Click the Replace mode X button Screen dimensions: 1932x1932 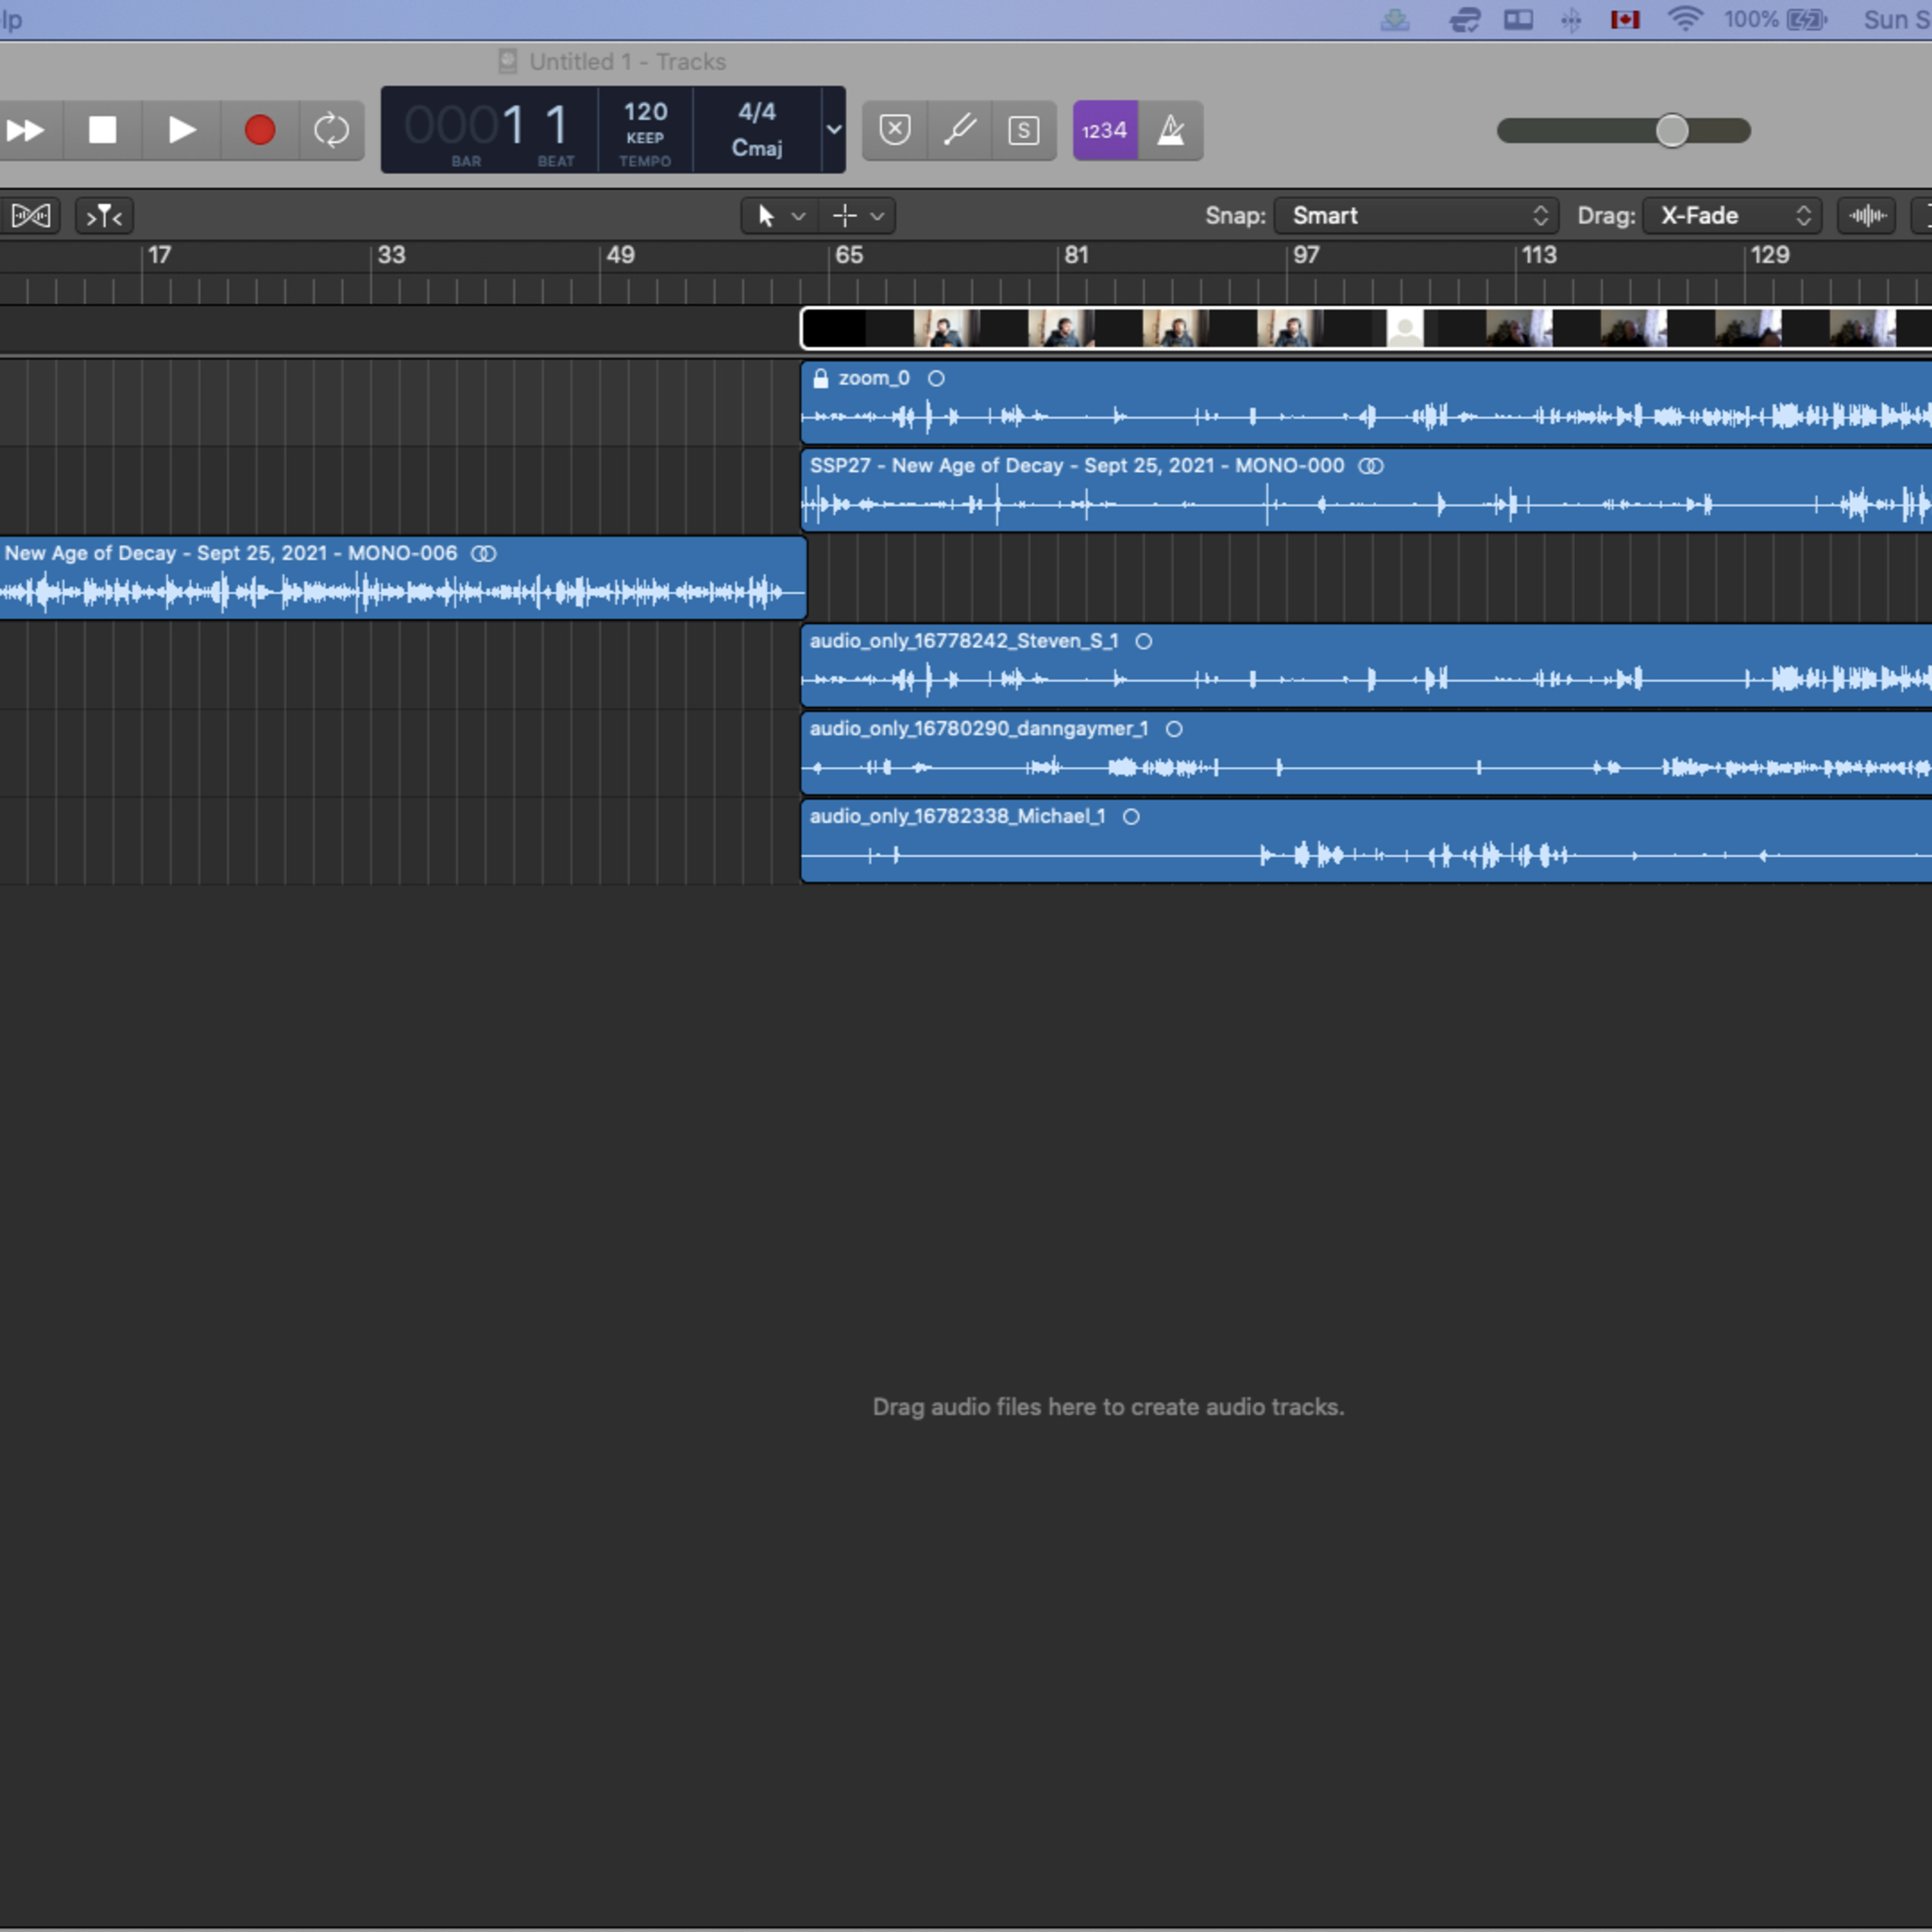894,130
